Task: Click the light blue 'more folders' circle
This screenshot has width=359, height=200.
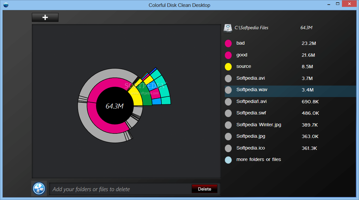Action: click(x=228, y=160)
